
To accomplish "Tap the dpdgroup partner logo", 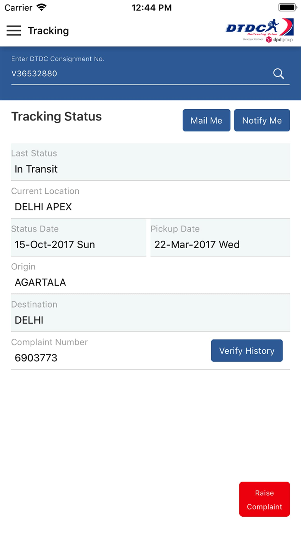I will pyautogui.click(x=279, y=39).
